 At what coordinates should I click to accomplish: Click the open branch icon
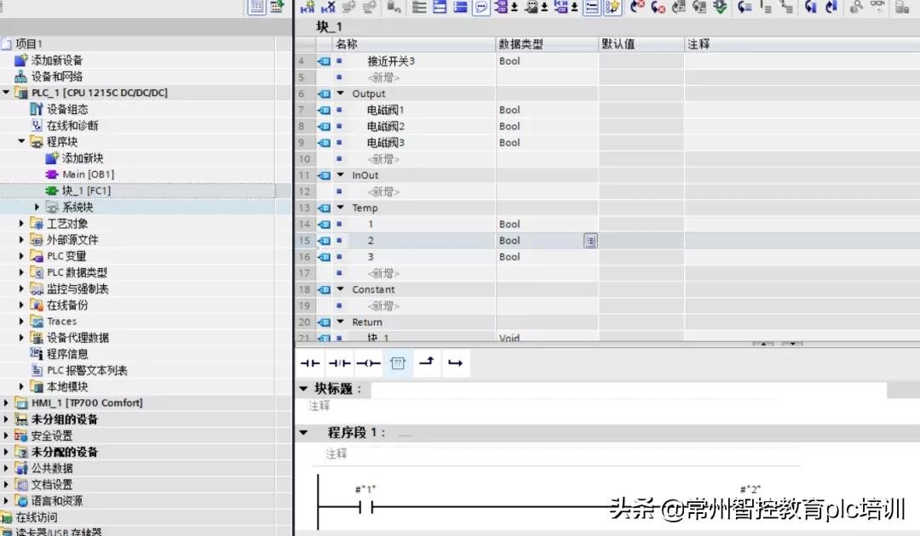[426, 363]
